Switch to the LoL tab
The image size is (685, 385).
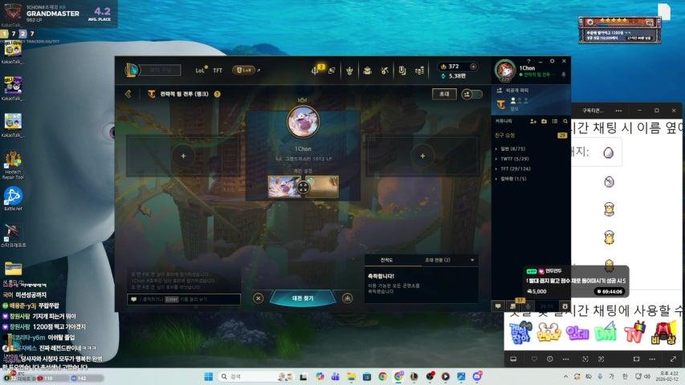[200, 70]
